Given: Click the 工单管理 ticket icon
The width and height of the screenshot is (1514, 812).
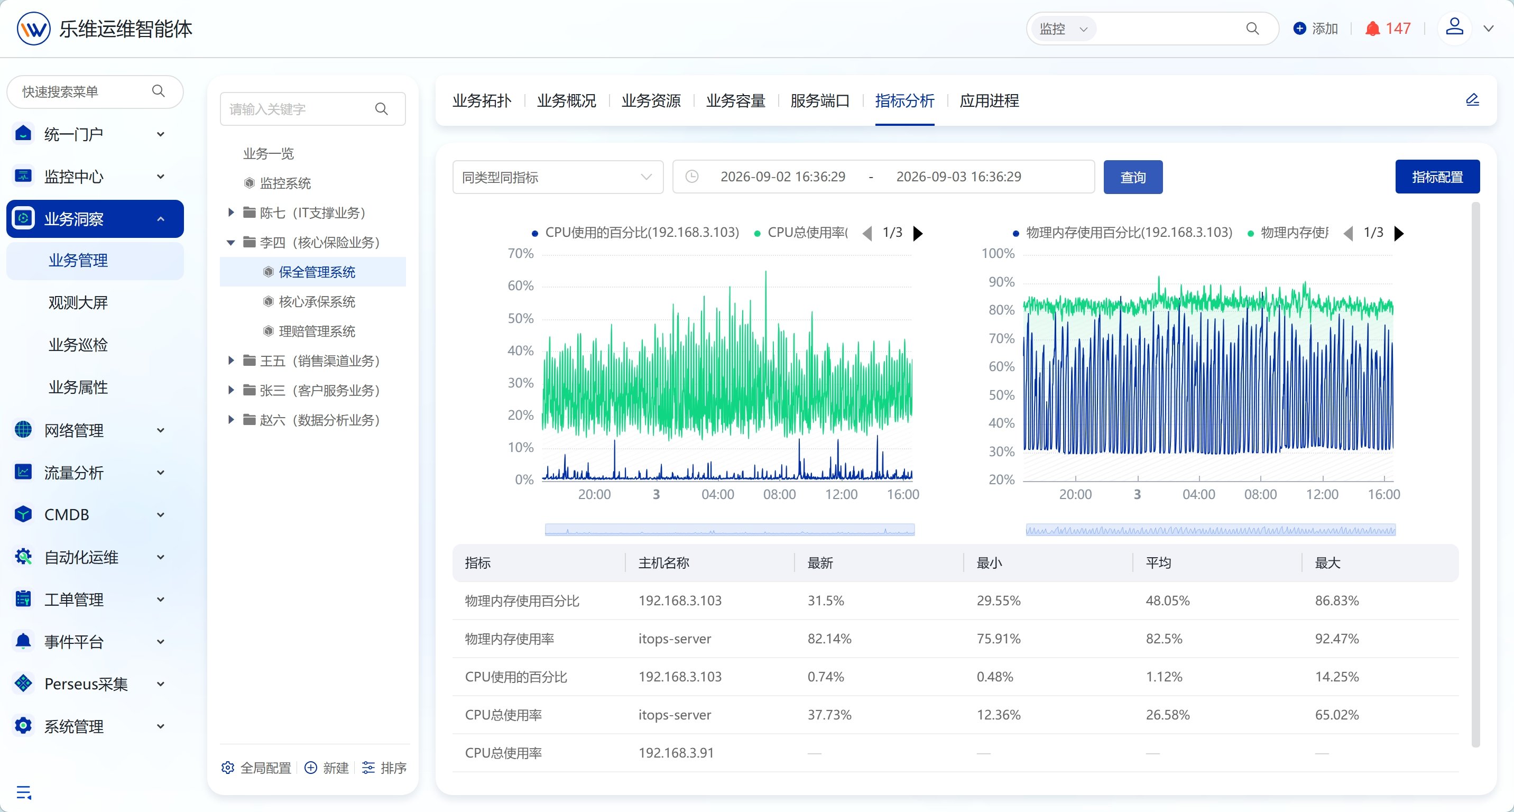Looking at the screenshot, I should [x=23, y=599].
